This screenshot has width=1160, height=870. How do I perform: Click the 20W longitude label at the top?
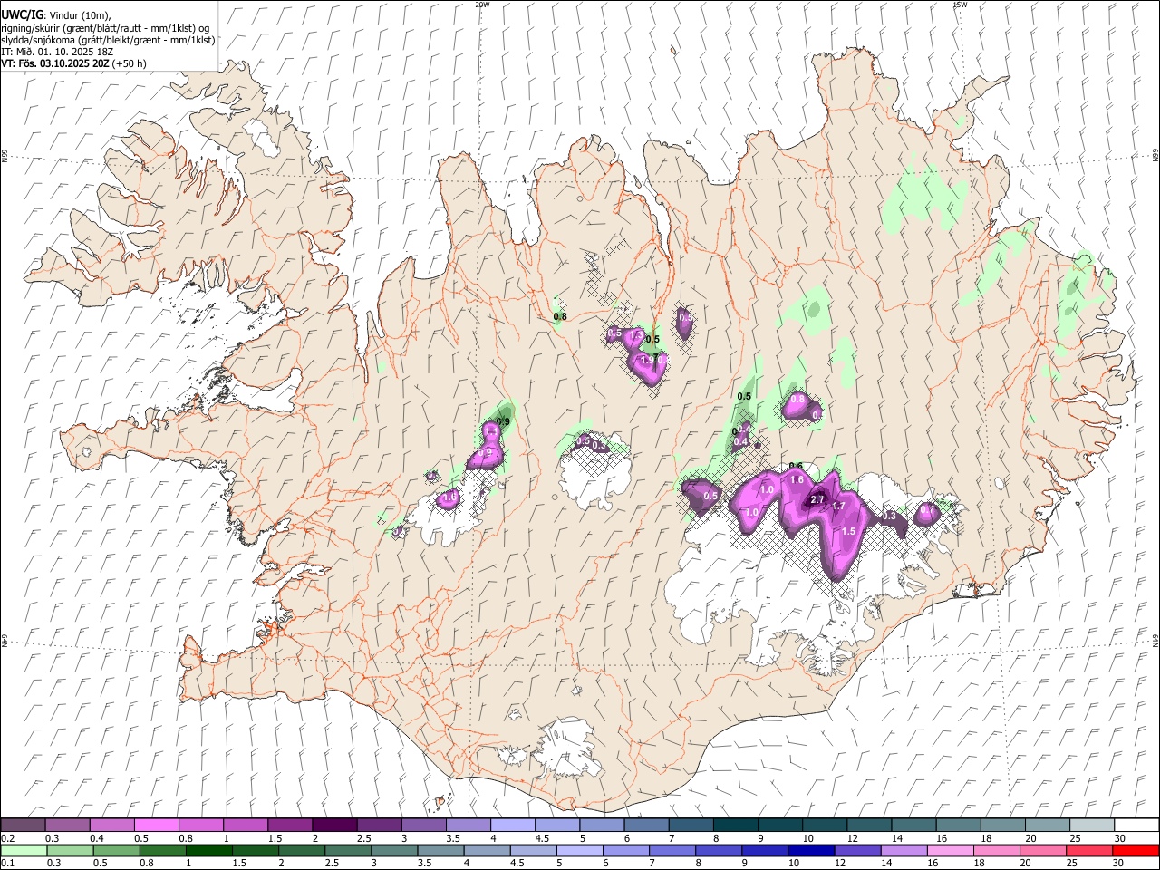coord(482,5)
